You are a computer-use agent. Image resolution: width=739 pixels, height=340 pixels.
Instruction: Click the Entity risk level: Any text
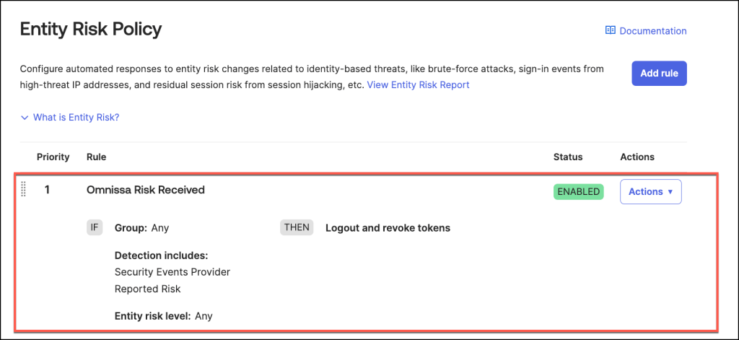click(x=163, y=315)
